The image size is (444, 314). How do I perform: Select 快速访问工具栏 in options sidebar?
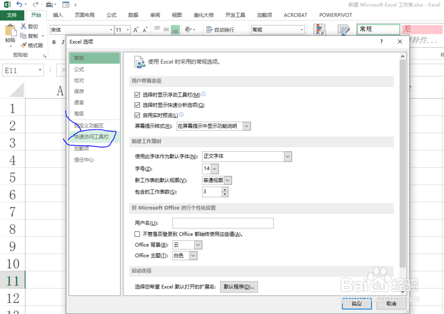pyautogui.click(x=95, y=137)
